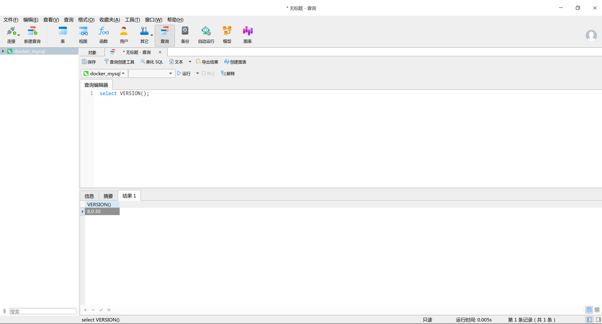602x324 pixels.
Task: Expand the 文本 dropdown arrow
Action: pyautogui.click(x=190, y=62)
